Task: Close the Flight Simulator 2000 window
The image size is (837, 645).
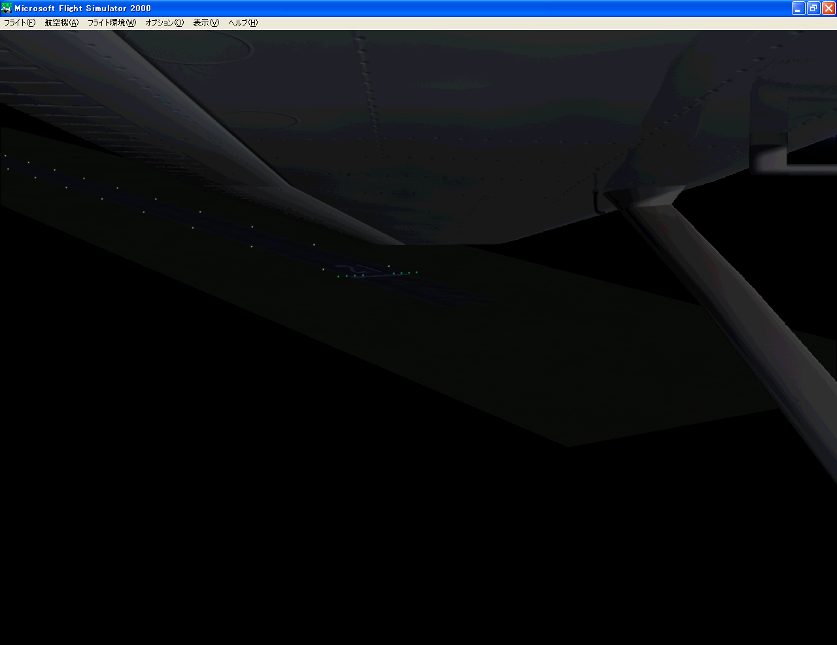Action: tap(828, 8)
